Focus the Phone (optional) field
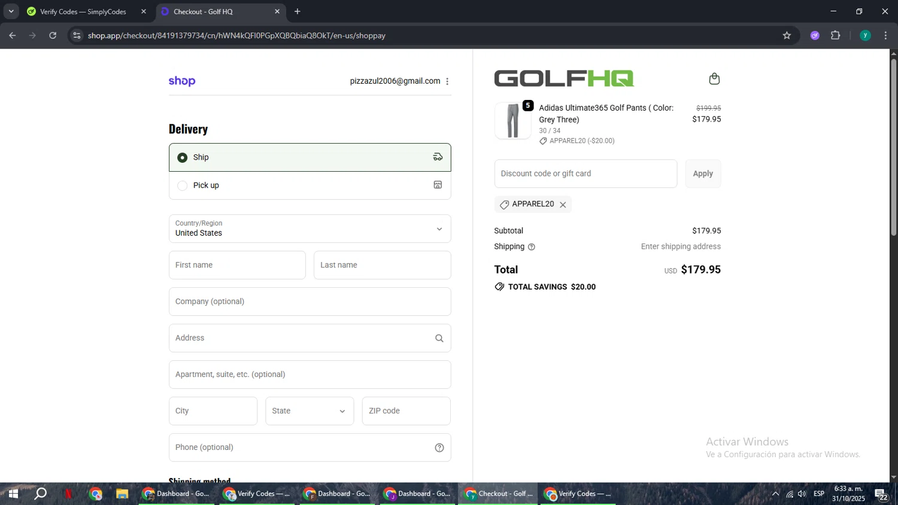The image size is (898, 505). (310, 448)
